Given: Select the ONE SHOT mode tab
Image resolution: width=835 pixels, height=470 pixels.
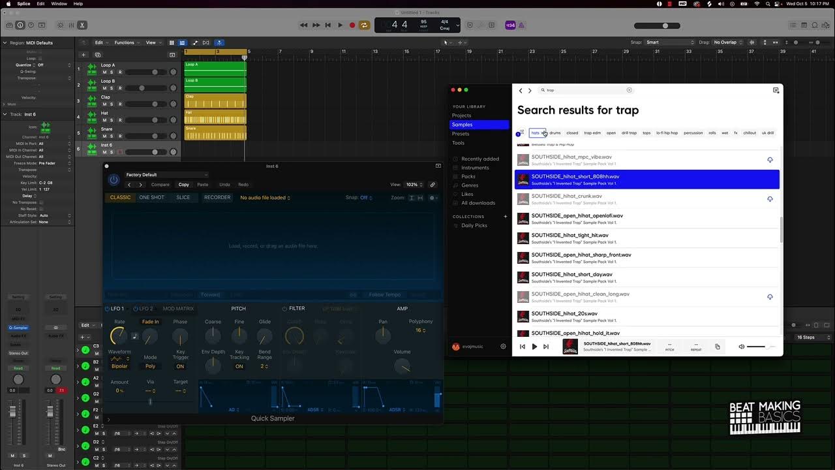Looking at the screenshot, I should (151, 197).
